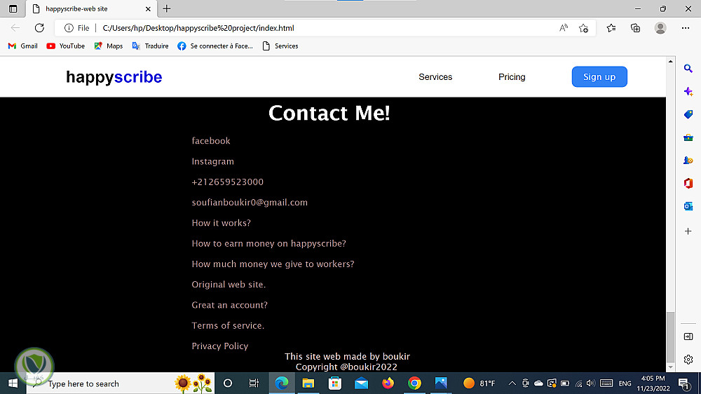The image size is (701, 394).
Task: Open the Favorites list icon
Action: (x=611, y=28)
